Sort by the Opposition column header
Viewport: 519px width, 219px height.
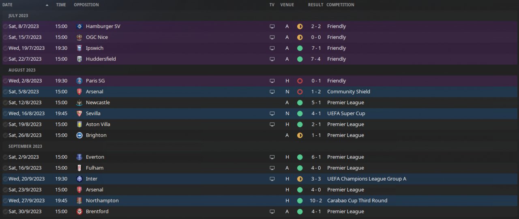tap(86, 5)
